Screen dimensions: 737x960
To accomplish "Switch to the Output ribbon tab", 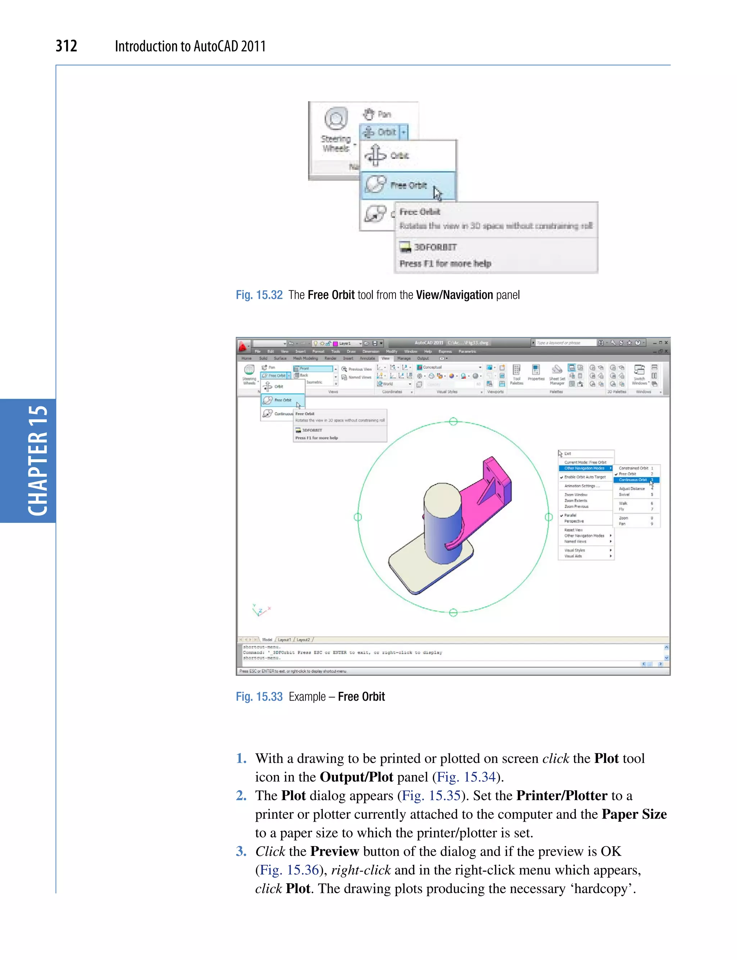I will (x=423, y=358).
